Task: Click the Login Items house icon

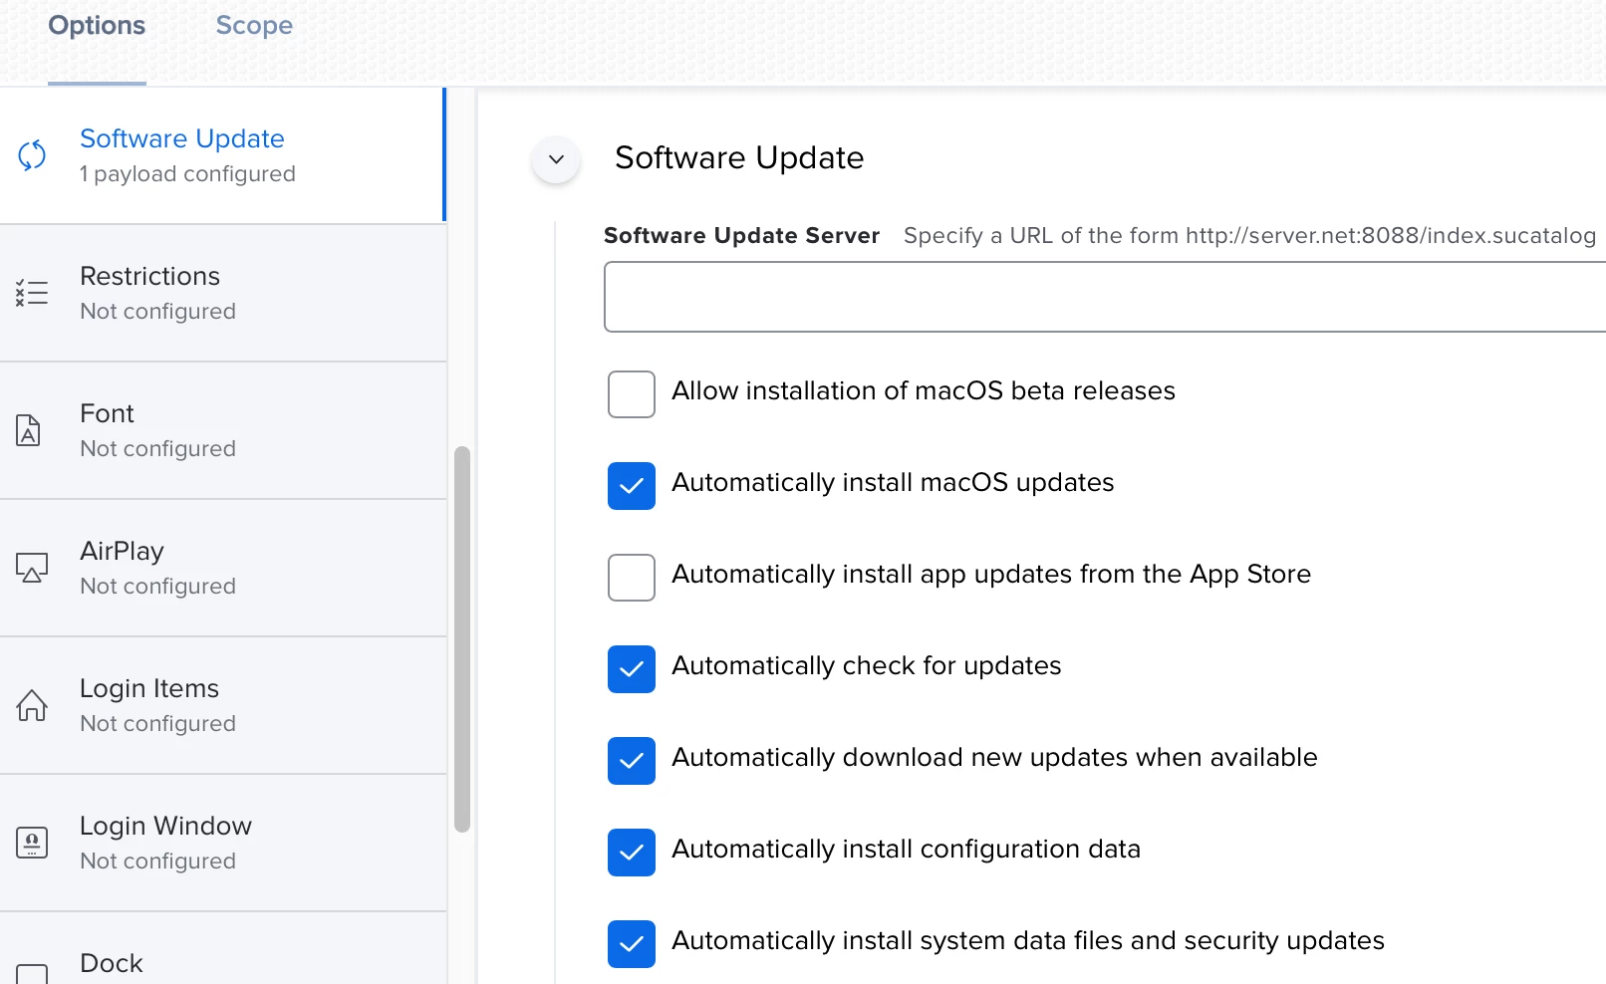Action: point(32,705)
